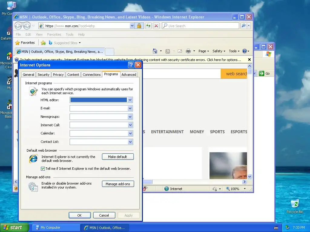Click the IE Forward navigation arrow

[27, 26]
